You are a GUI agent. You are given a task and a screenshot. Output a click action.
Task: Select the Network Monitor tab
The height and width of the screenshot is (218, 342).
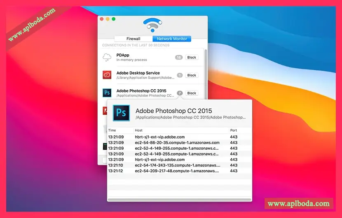pyautogui.click(x=172, y=39)
